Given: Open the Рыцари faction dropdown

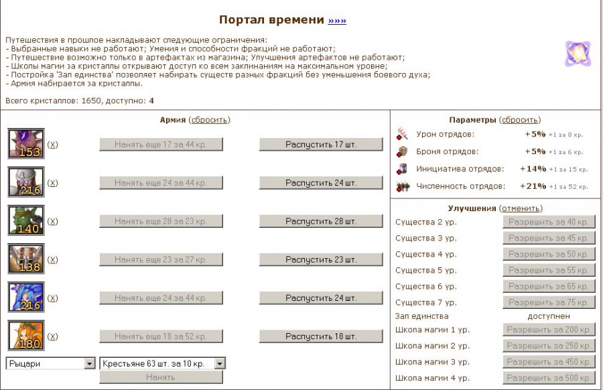Looking at the screenshot, I should [x=51, y=363].
